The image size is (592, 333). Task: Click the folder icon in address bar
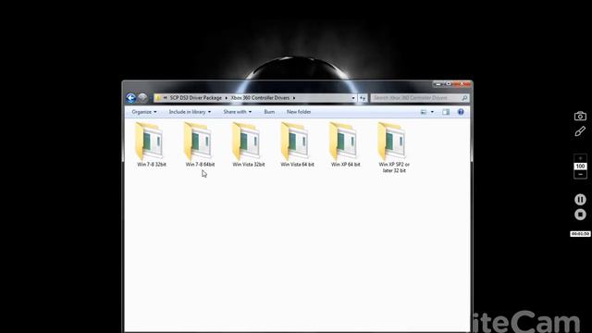158,98
